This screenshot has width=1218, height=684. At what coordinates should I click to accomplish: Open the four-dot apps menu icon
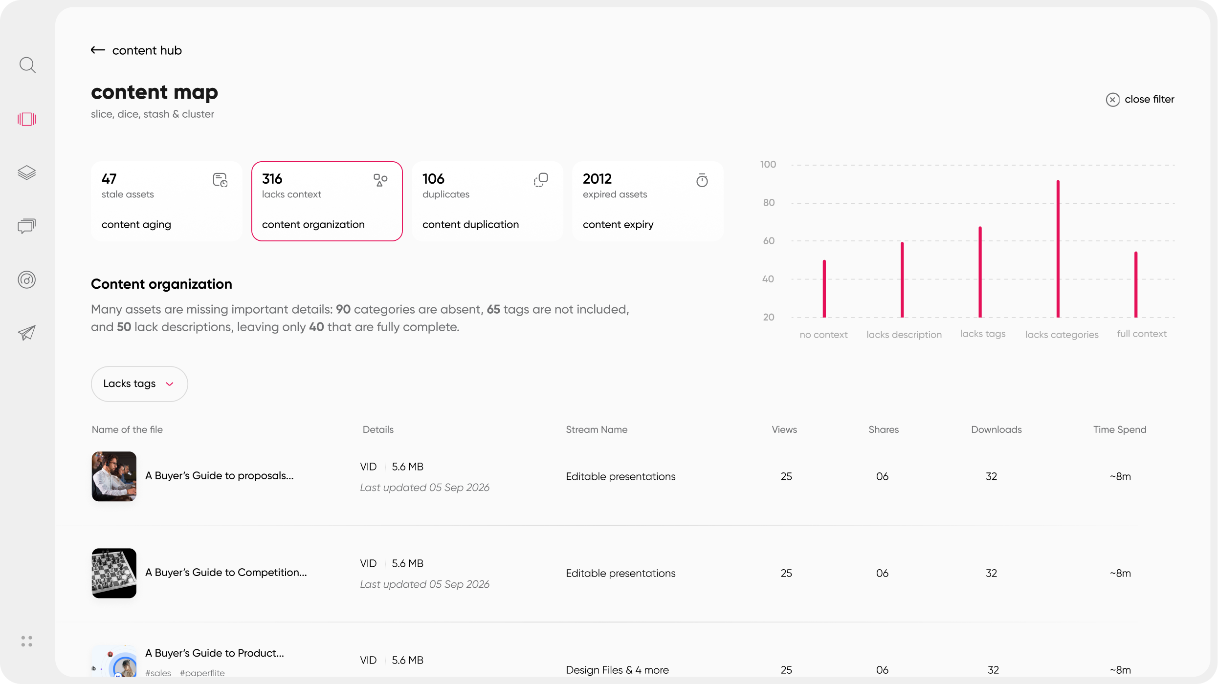pos(27,641)
